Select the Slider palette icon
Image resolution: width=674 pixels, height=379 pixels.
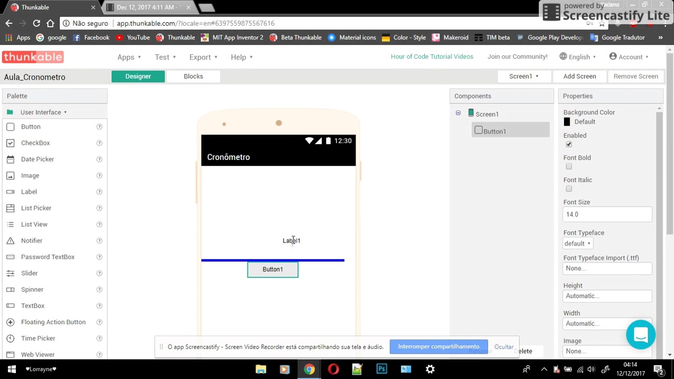[x=10, y=274]
